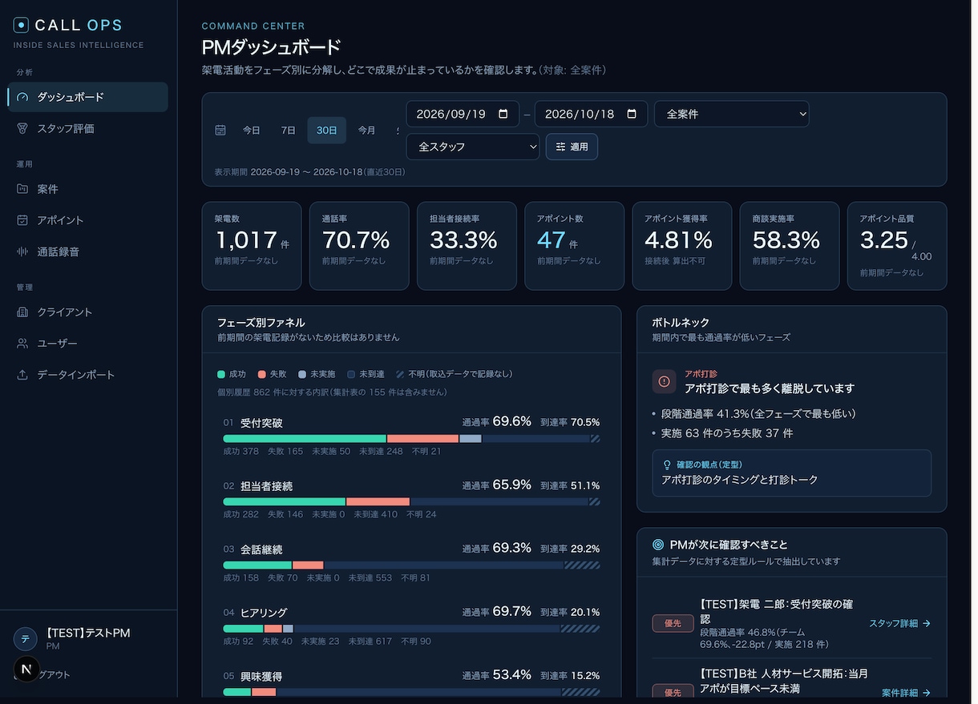Open the 全案件 project dropdown
This screenshot has width=978, height=704.
(x=732, y=114)
